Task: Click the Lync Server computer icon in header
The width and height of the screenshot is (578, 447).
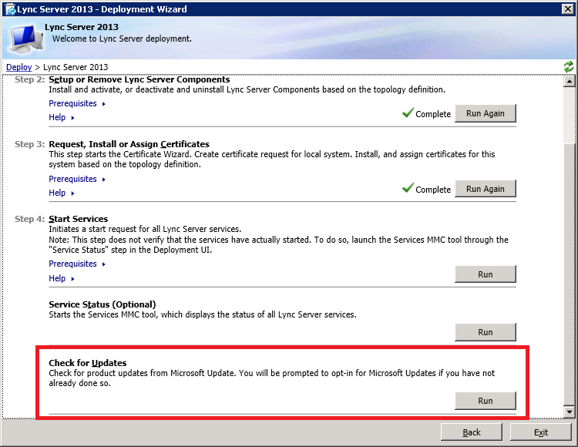Action: coord(26,38)
